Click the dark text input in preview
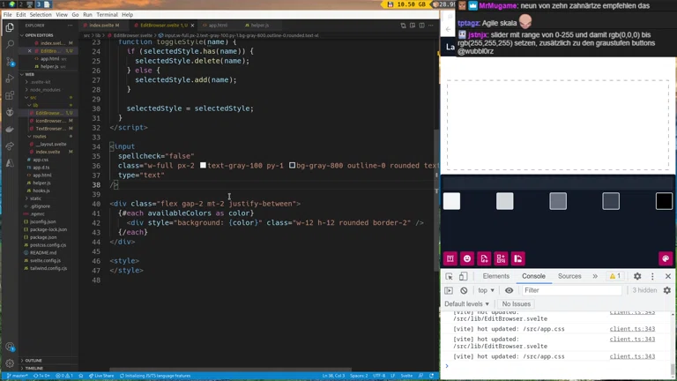 pos(557,183)
